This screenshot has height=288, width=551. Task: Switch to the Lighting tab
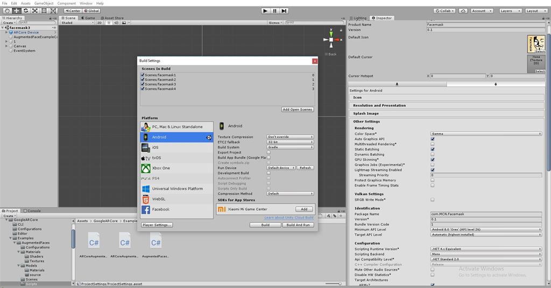(x=358, y=18)
